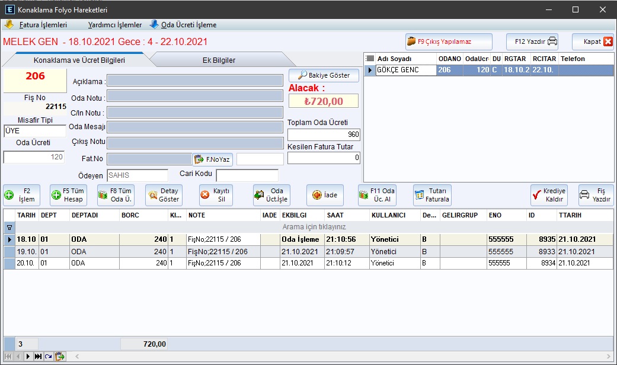Click inside the Fat.No field
The height and width of the screenshot is (365, 617).
pos(149,159)
